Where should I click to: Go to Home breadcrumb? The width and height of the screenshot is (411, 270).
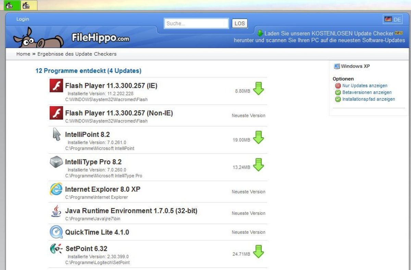23,54
